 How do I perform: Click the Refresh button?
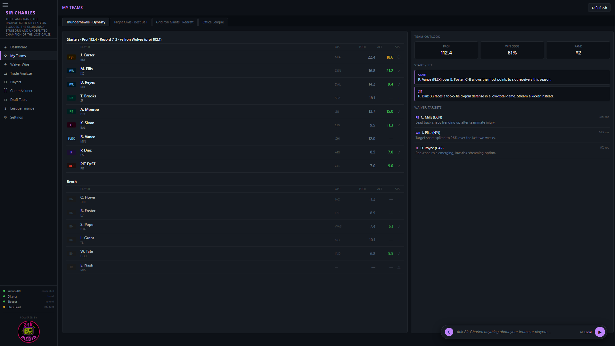pyautogui.click(x=599, y=8)
